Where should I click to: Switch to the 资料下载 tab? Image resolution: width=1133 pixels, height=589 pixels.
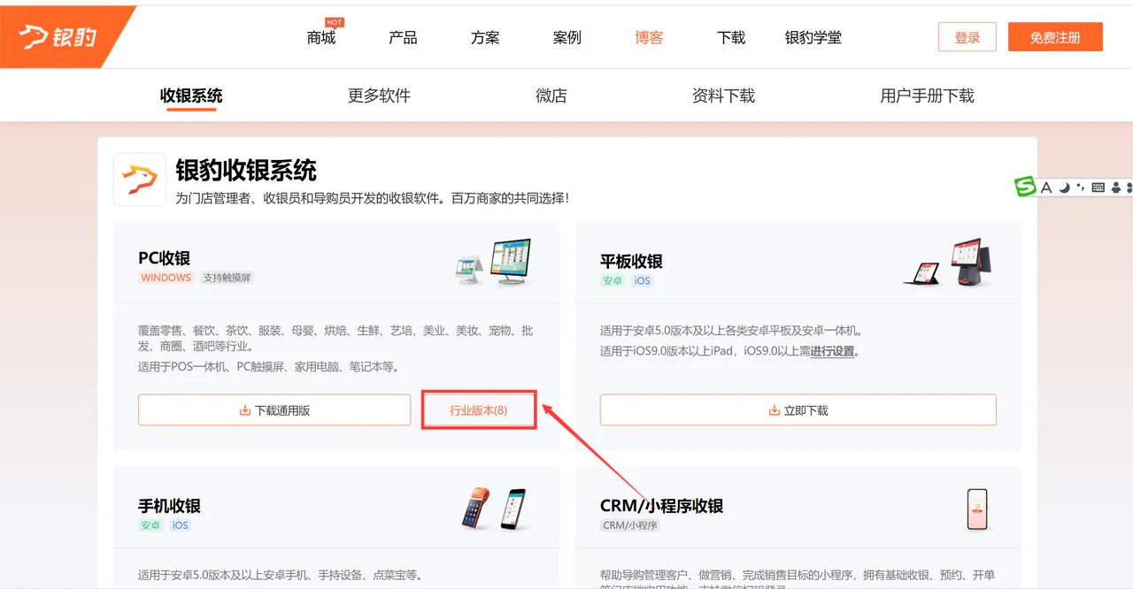pos(723,96)
